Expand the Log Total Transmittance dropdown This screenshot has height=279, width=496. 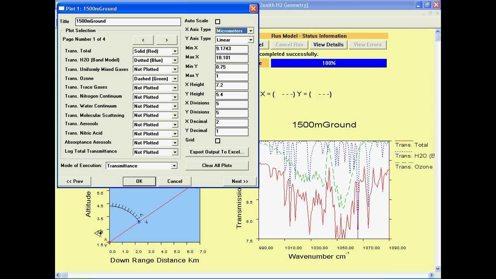point(175,152)
